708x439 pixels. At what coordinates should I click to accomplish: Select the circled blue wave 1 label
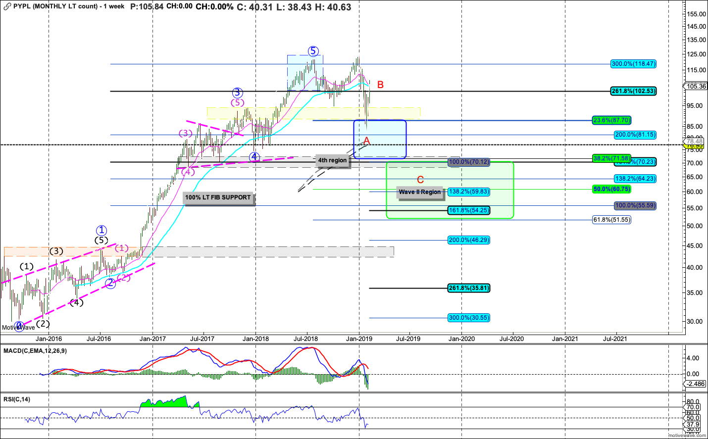point(101,231)
